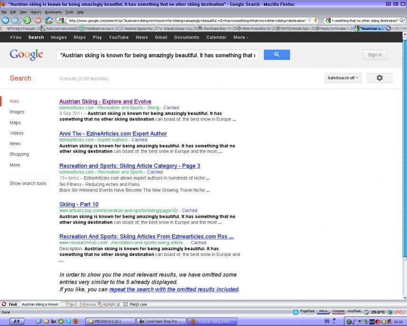This screenshot has height=326, width=407.
Task: Click the Firefox URL address bar
Action: [x=188, y=20]
